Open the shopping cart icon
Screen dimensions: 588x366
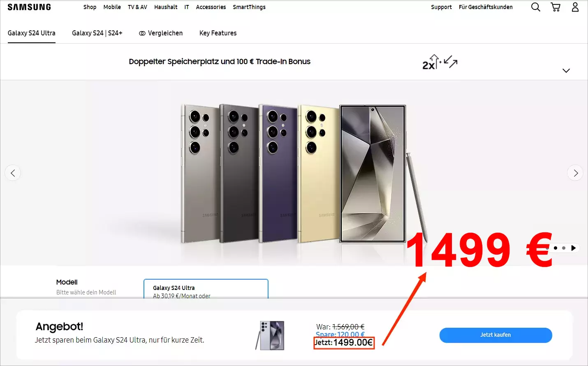coord(556,7)
